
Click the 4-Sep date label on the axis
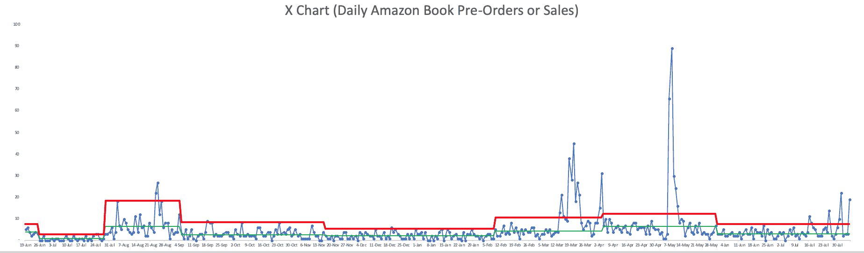tap(179, 245)
